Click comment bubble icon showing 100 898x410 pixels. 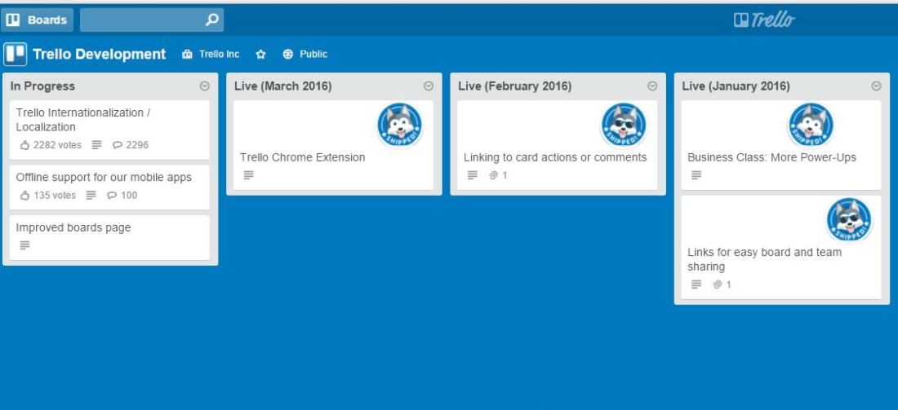click(x=112, y=196)
